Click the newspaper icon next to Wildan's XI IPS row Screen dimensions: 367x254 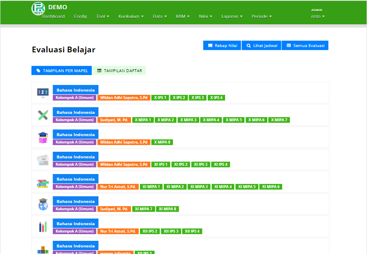click(42, 160)
